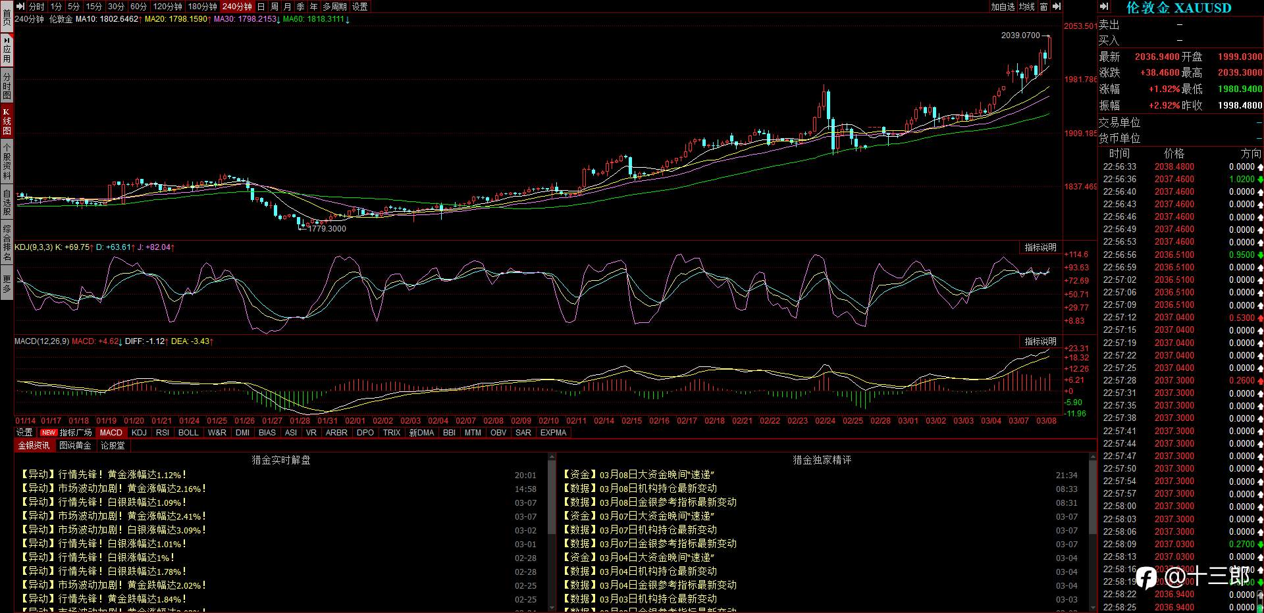Switch to 分时 intraday view
This screenshot has height=613, width=1264.
click(x=36, y=7)
